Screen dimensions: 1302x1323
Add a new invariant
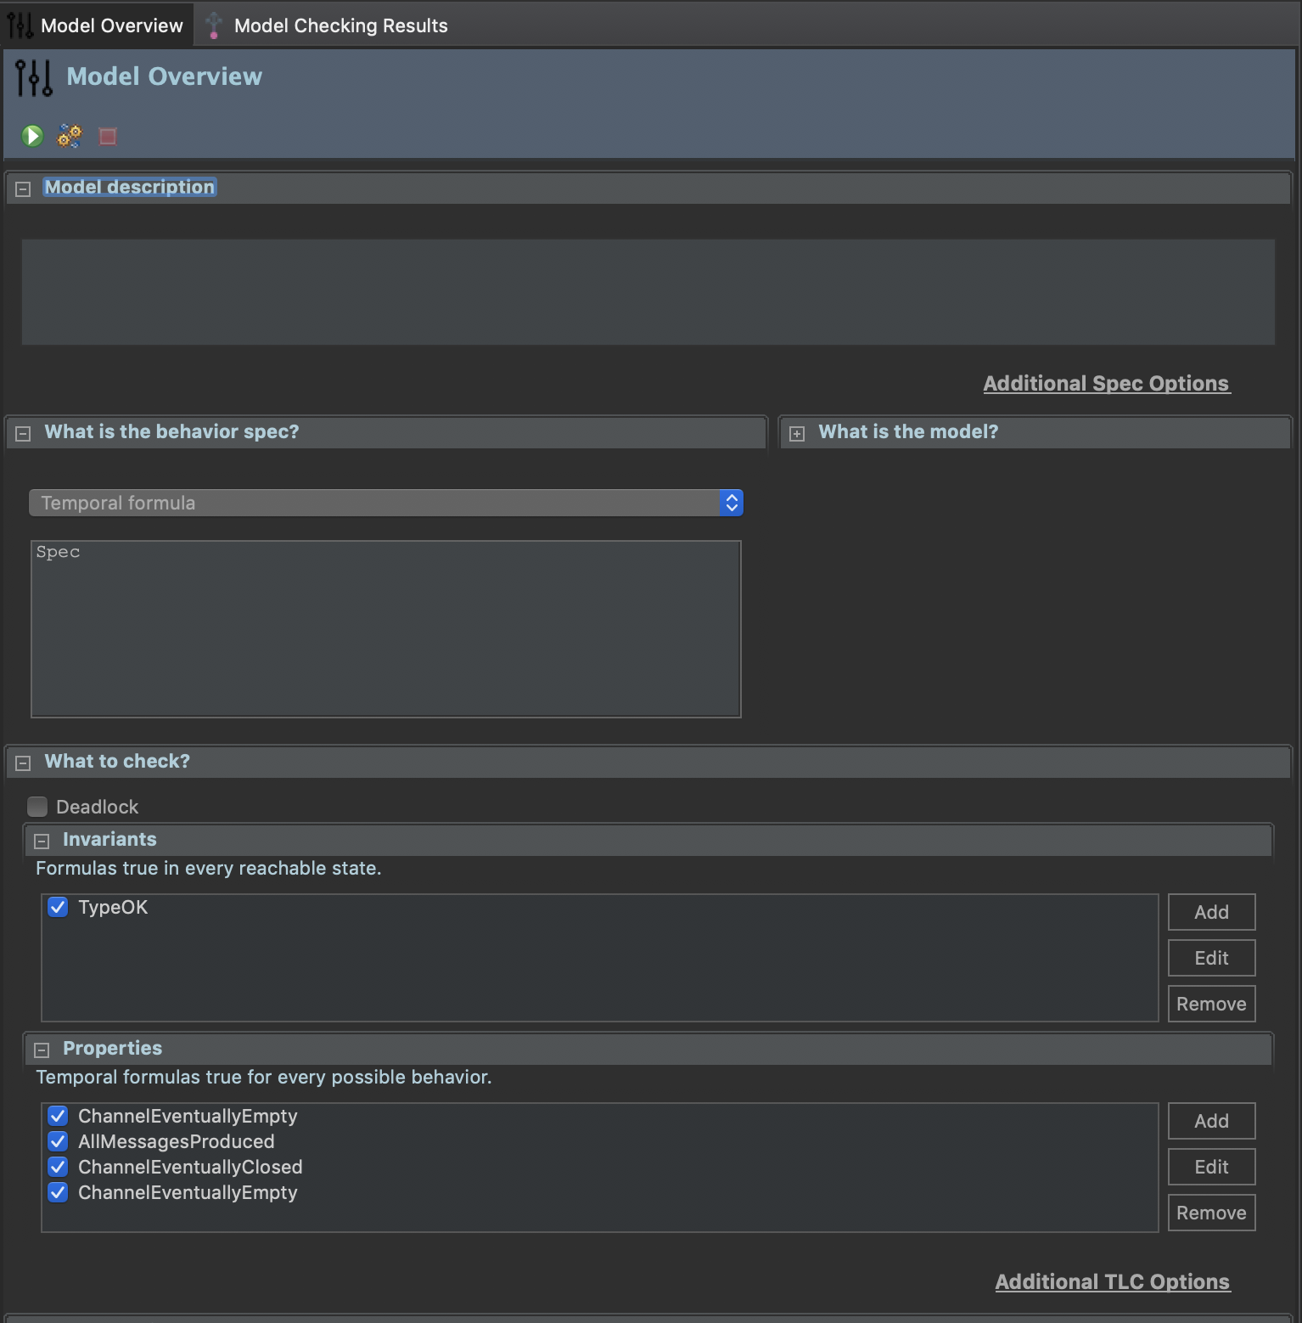click(1211, 912)
